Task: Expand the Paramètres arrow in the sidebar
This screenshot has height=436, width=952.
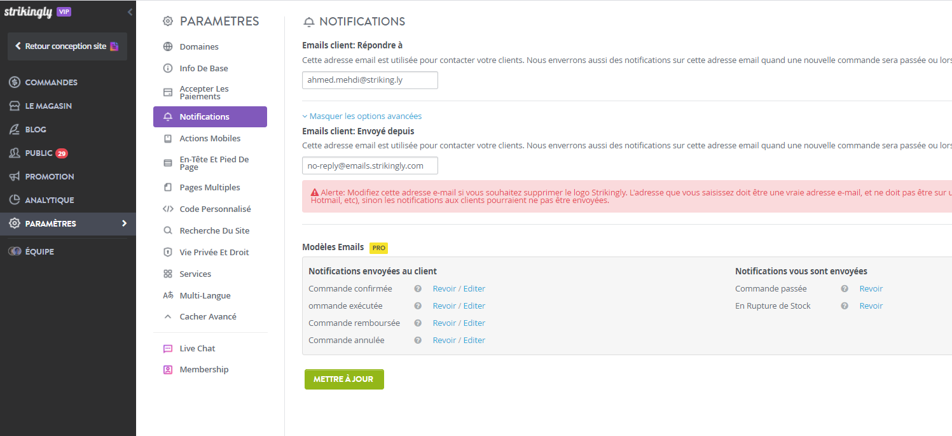Action: pos(125,223)
